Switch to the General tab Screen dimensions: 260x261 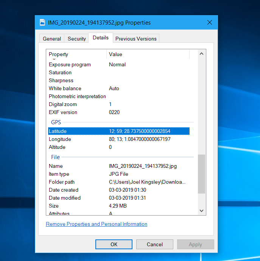click(52, 39)
